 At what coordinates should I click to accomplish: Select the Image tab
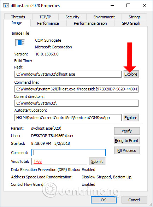click(17, 23)
